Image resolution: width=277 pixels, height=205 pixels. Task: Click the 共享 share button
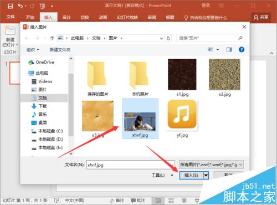pos(261,17)
